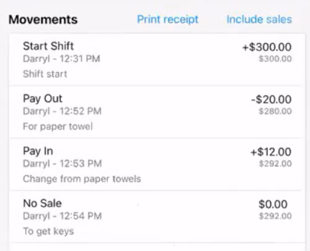The width and height of the screenshot is (310, 251).
Task: Click the +$12.00 pay in amount
Action: (271, 152)
